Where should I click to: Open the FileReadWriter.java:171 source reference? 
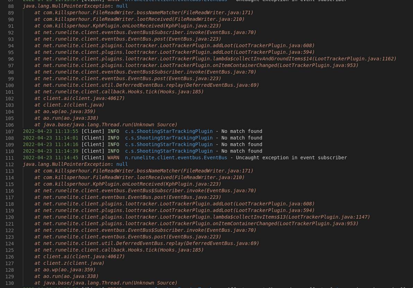pos(217,12)
